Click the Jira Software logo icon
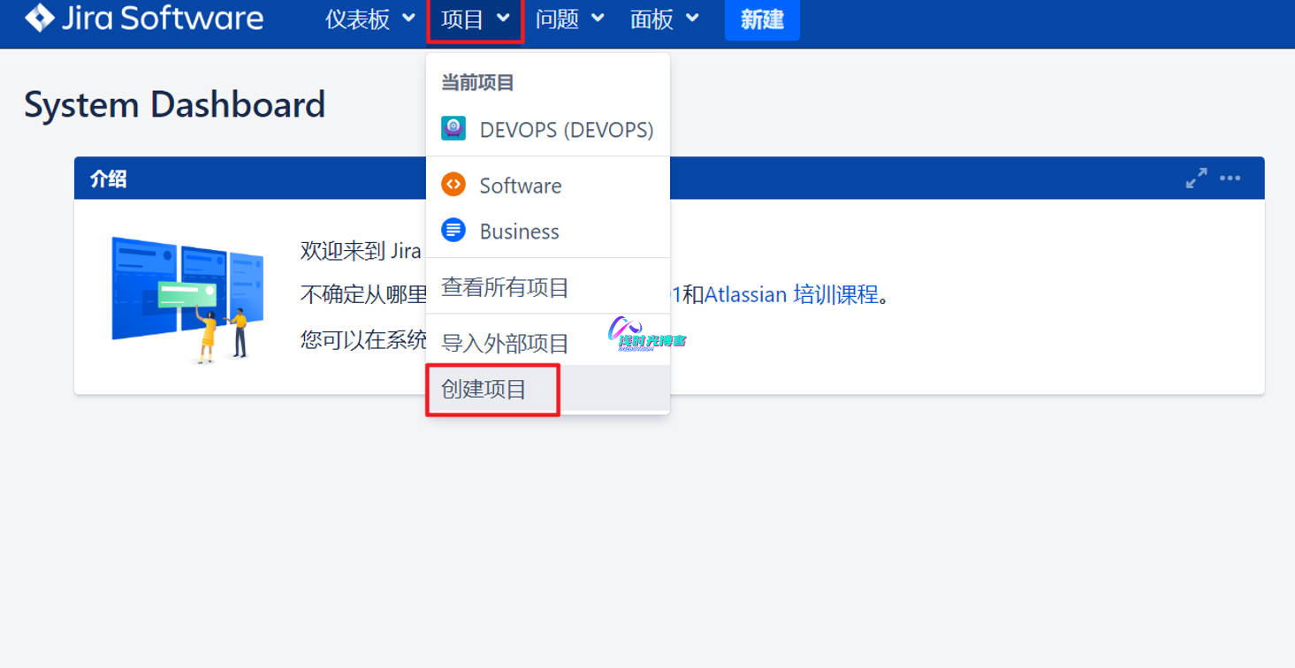The image size is (1295, 668). pyautogui.click(x=40, y=18)
